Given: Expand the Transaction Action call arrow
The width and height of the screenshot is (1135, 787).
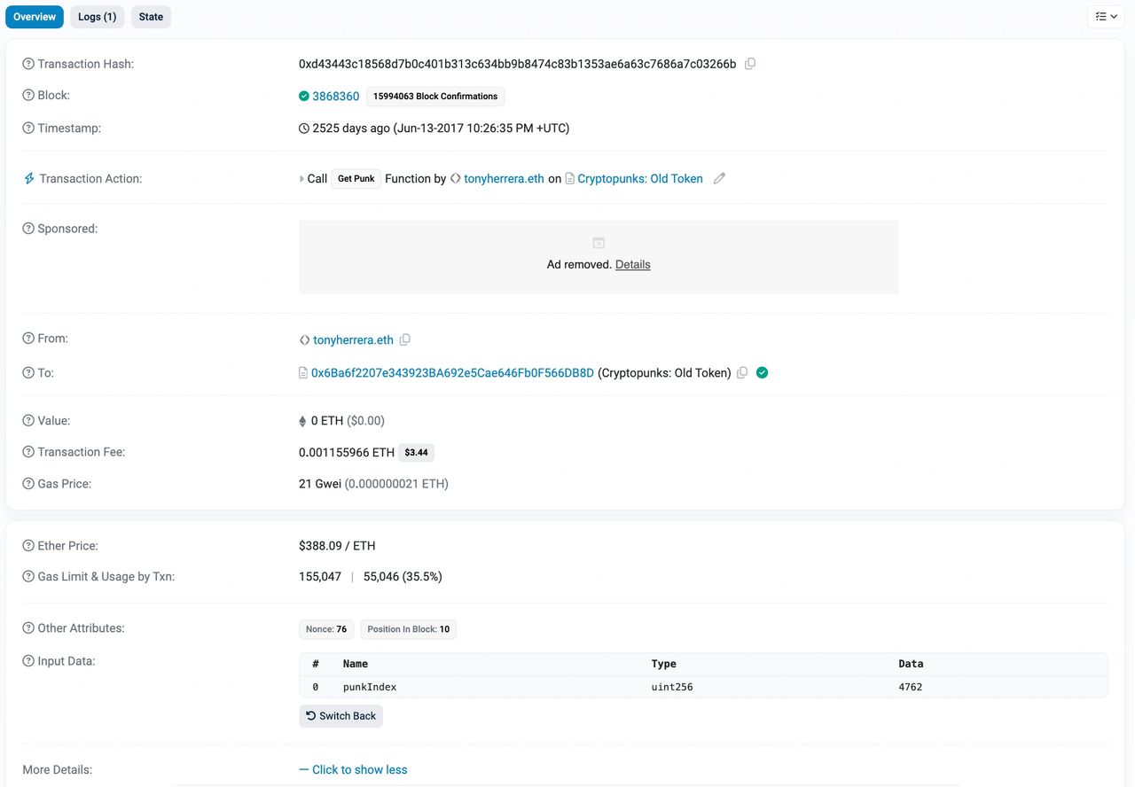Looking at the screenshot, I should (301, 179).
